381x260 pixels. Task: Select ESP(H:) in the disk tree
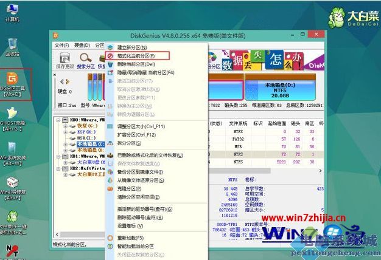tap(86, 132)
